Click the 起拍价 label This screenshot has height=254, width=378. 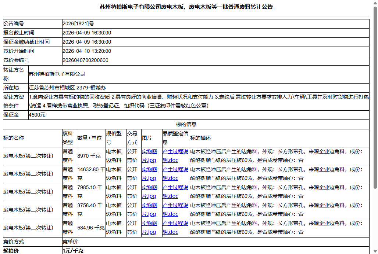click(x=11, y=251)
